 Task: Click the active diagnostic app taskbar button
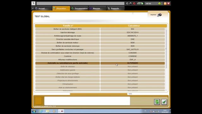coord(61,111)
